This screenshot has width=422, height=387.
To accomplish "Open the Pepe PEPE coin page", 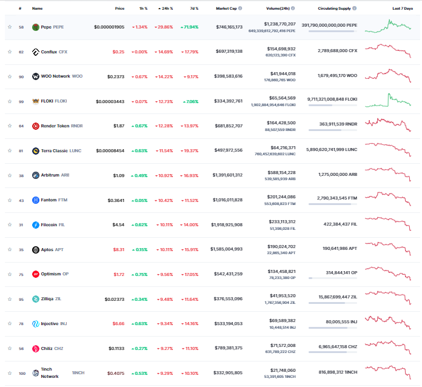I will pyautogui.click(x=52, y=27).
